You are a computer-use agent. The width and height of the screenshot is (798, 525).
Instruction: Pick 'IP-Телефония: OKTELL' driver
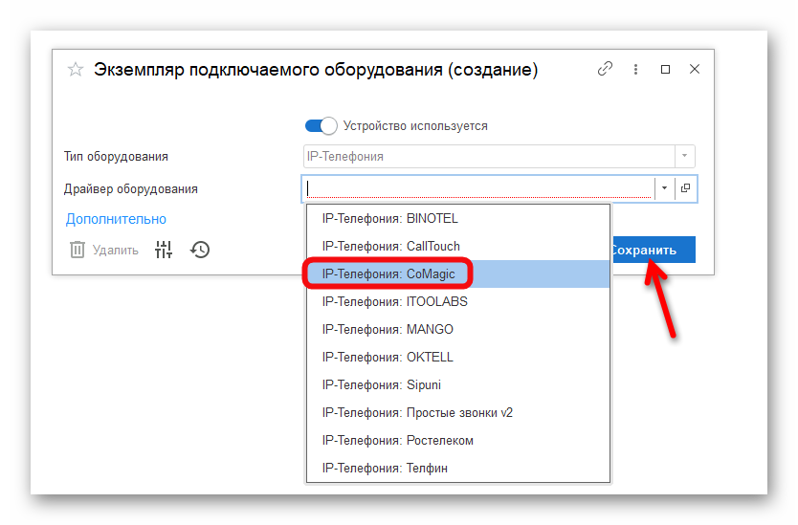pyautogui.click(x=458, y=357)
